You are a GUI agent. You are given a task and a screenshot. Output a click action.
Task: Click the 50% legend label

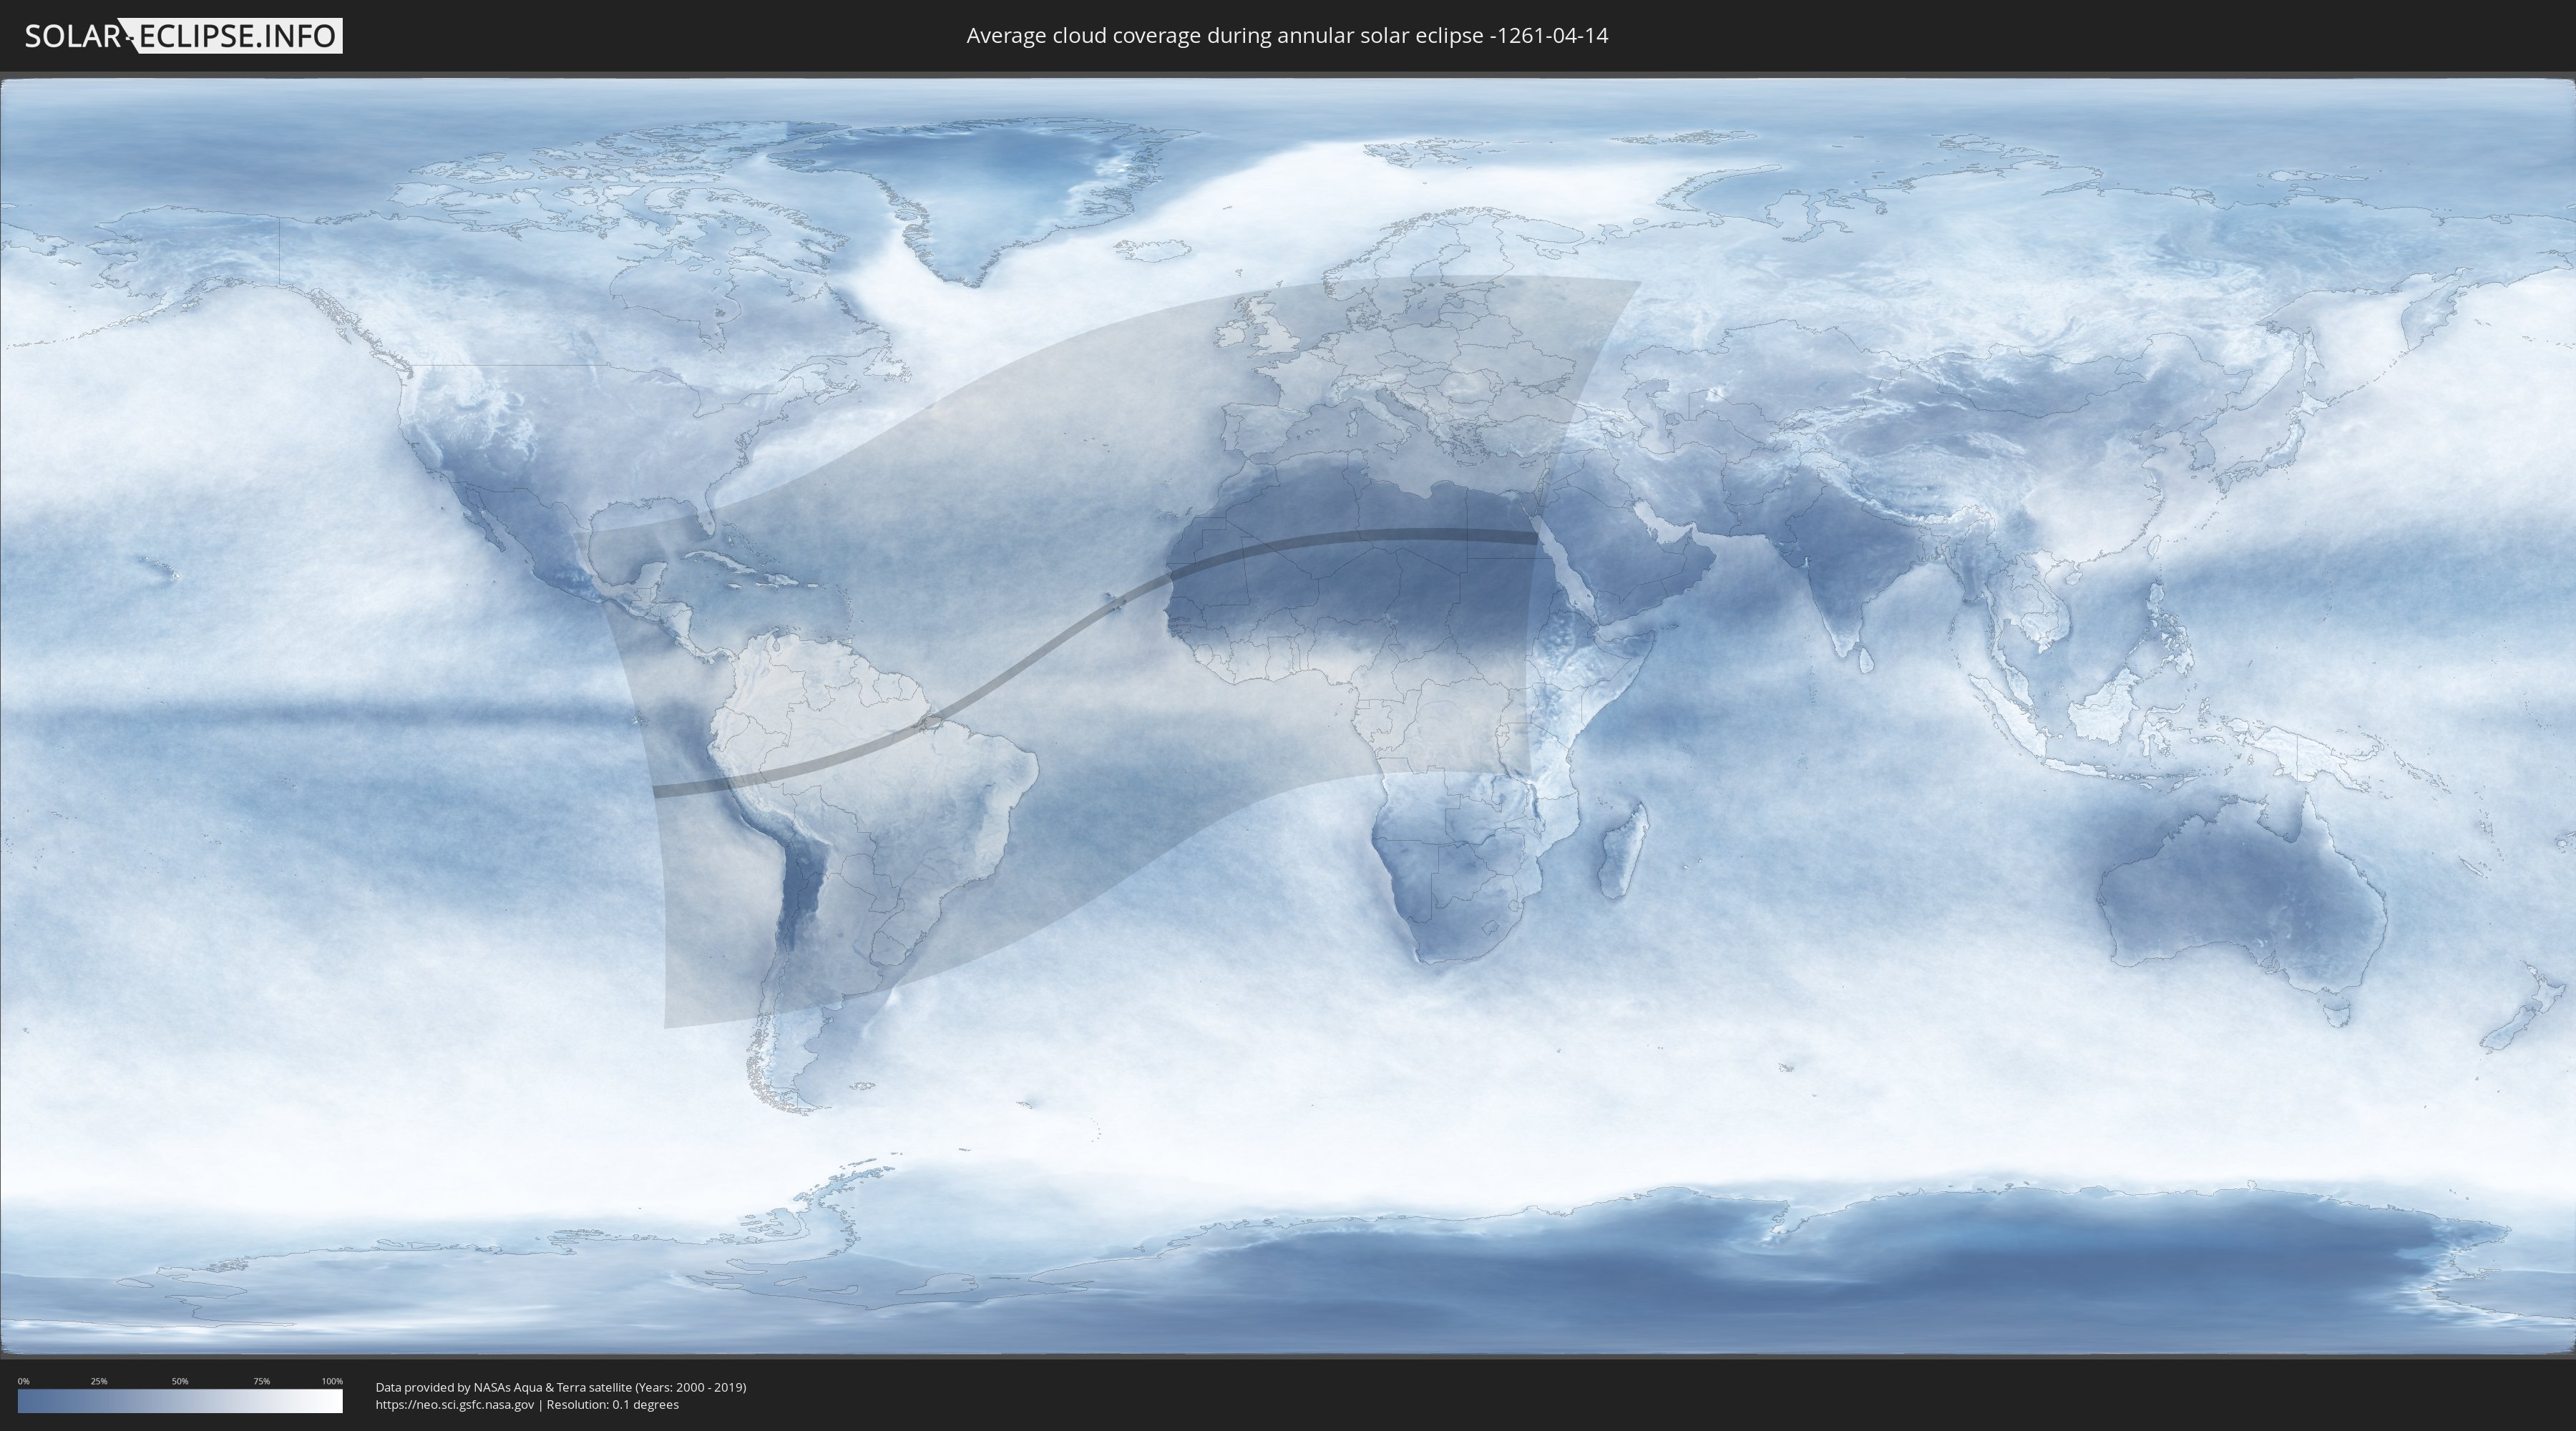[x=180, y=1381]
